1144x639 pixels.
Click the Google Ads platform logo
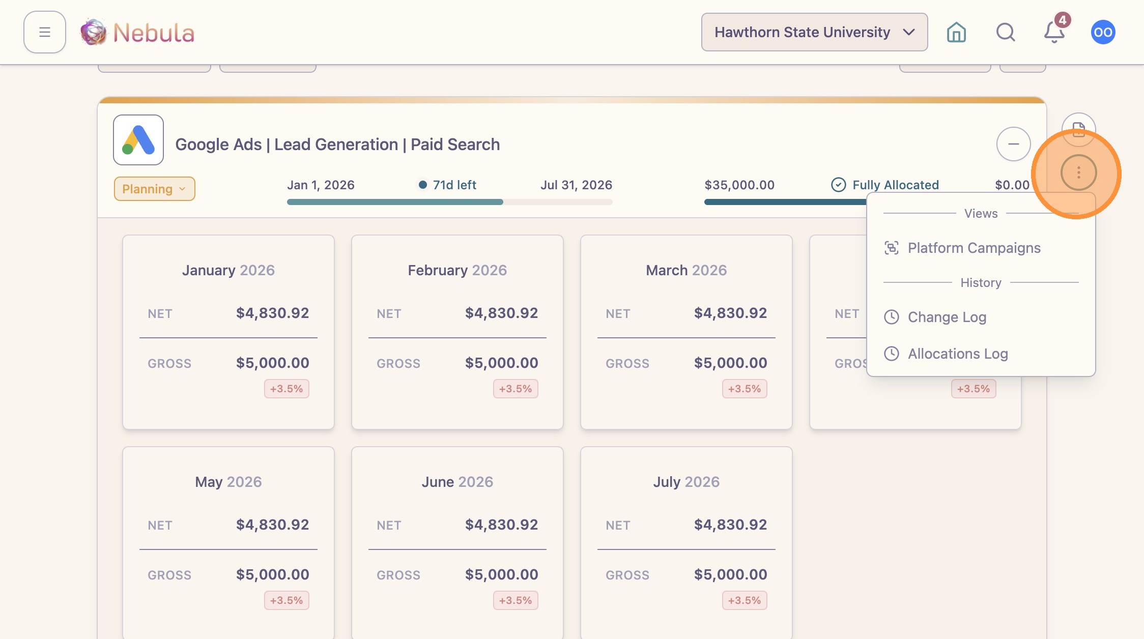pos(138,140)
